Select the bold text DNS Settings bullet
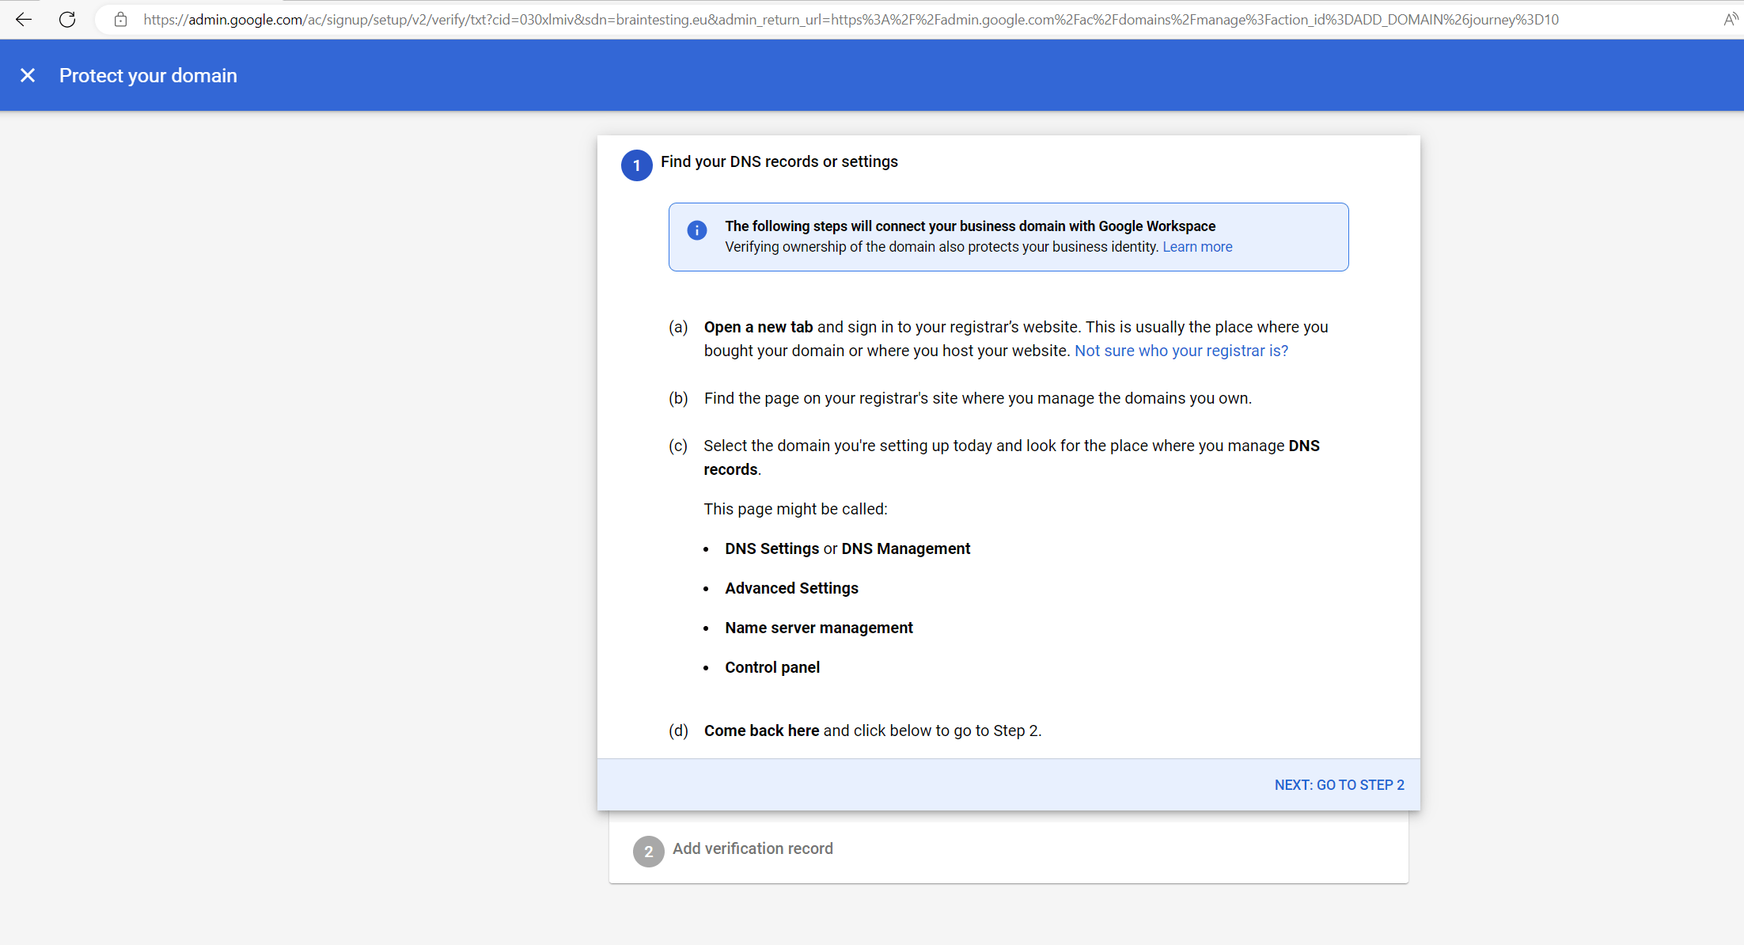Screen dimensions: 1744x945 (x=772, y=548)
